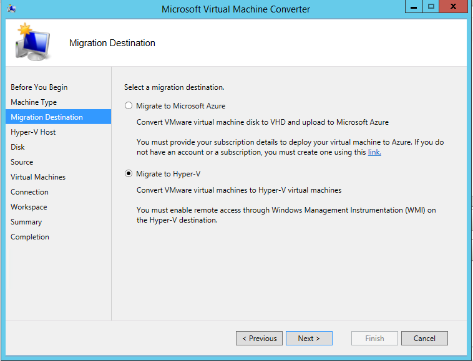Cancel the conversion wizard

[424, 339]
